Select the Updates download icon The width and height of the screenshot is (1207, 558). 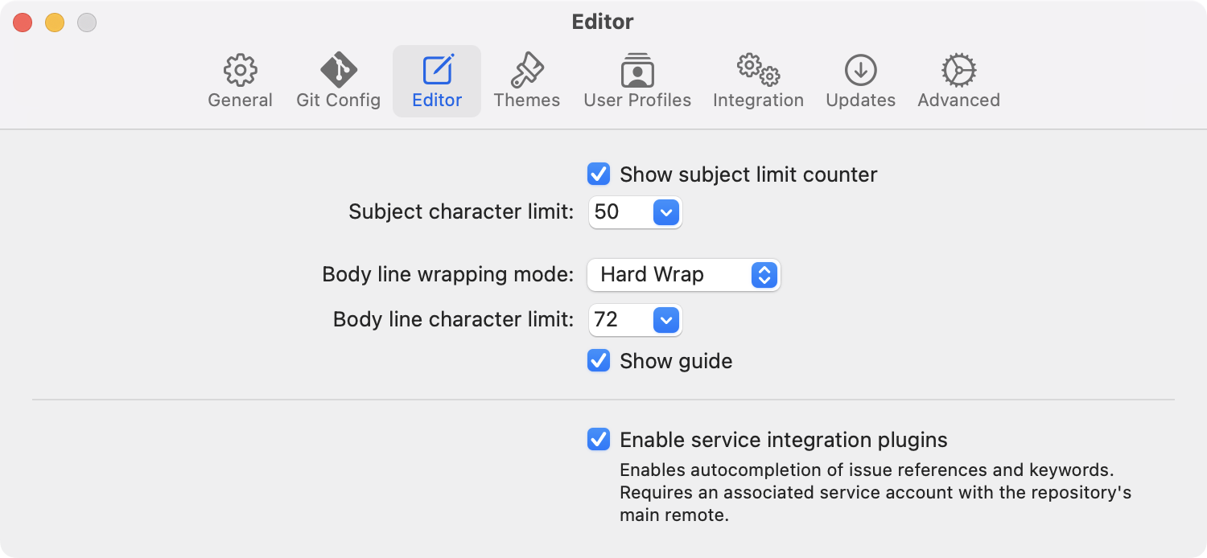[x=860, y=71]
